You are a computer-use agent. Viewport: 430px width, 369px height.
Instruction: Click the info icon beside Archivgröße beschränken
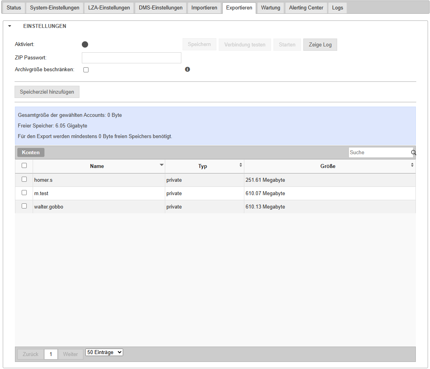tap(187, 70)
